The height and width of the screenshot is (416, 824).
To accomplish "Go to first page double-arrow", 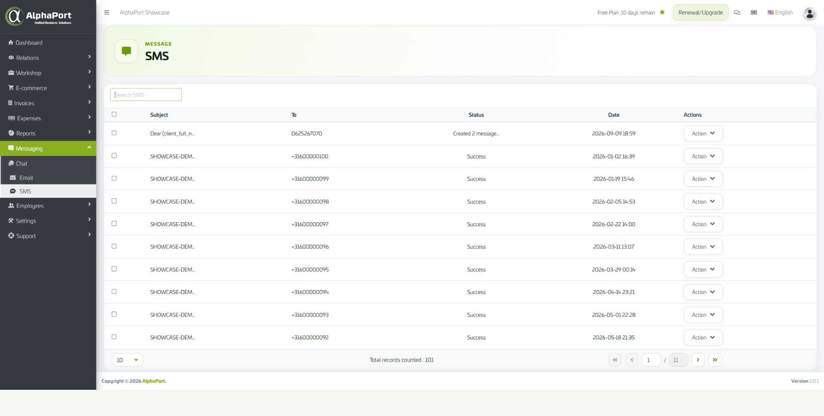I will (x=615, y=360).
